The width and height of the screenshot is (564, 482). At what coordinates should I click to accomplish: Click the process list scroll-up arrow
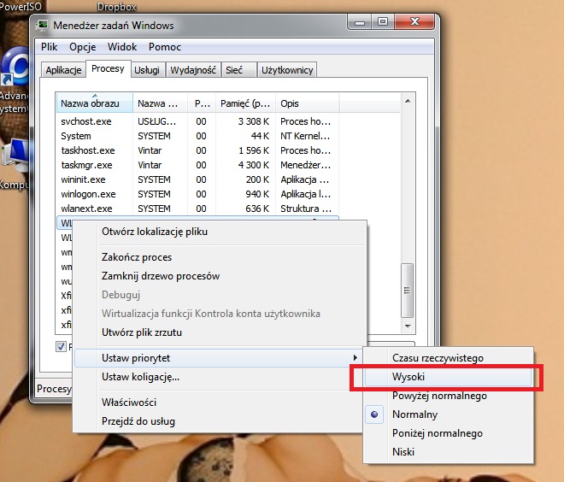(x=408, y=102)
